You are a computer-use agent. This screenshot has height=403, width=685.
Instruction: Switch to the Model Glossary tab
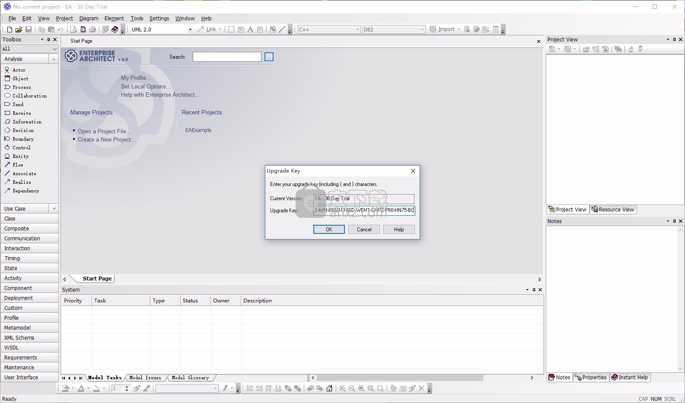click(x=190, y=378)
